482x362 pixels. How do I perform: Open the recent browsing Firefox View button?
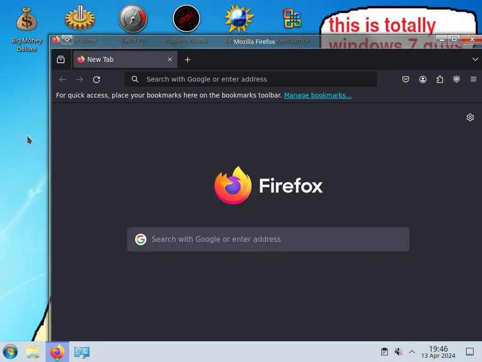tap(61, 59)
